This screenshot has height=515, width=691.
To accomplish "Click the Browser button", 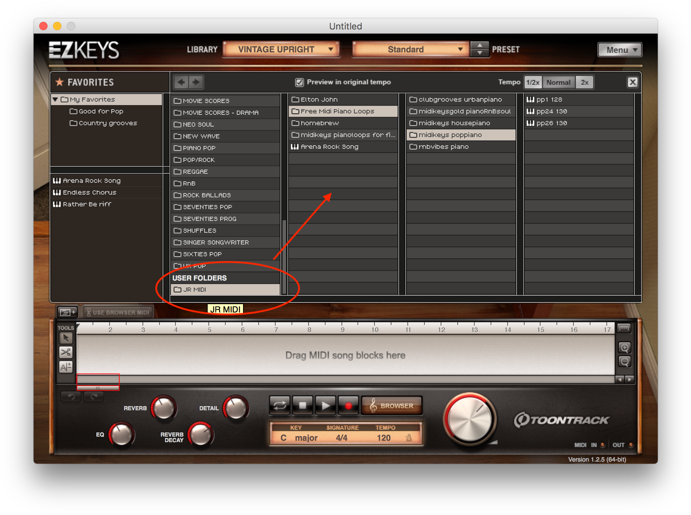I will click(x=392, y=405).
